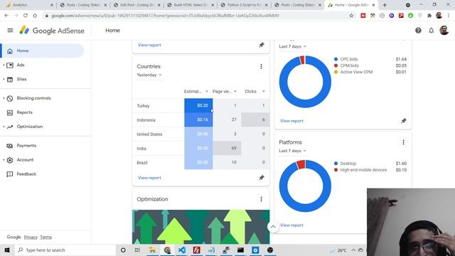Open a new browser tab
Screen dimensions: 455x256
385,5
